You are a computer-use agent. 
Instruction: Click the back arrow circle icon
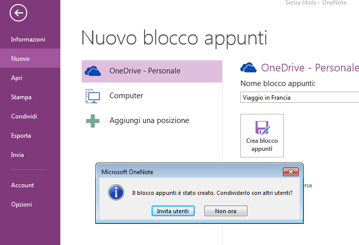pyautogui.click(x=18, y=13)
